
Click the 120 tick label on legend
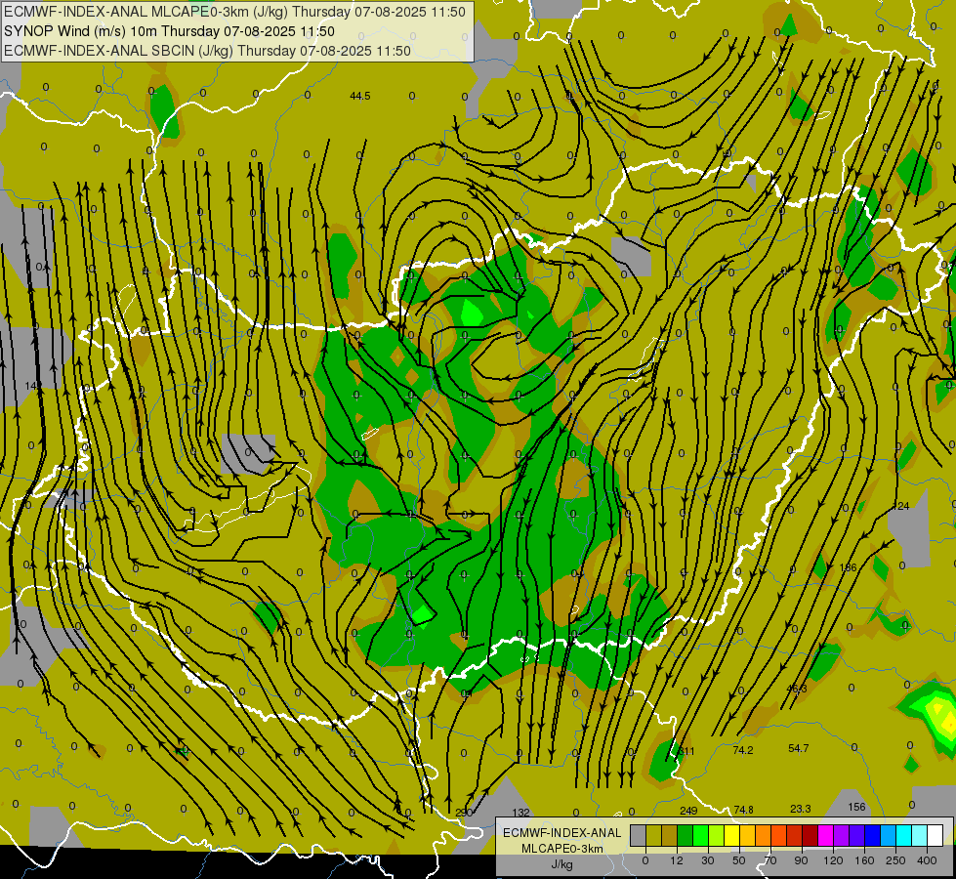click(834, 860)
